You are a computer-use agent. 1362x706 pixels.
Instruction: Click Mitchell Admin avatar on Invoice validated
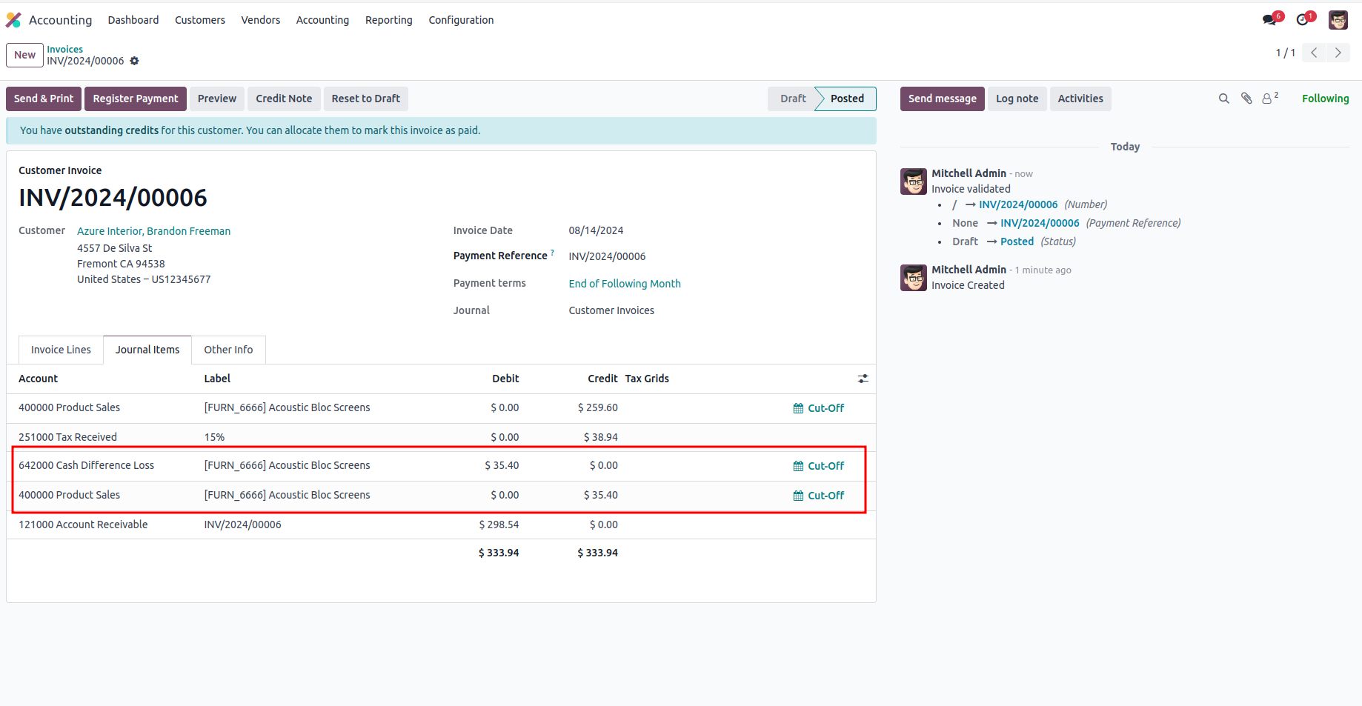pos(914,182)
